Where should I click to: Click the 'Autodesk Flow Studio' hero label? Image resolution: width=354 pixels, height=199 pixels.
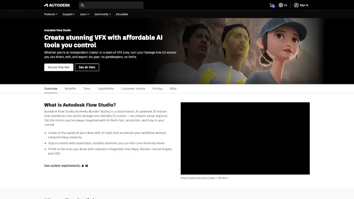click(58, 30)
